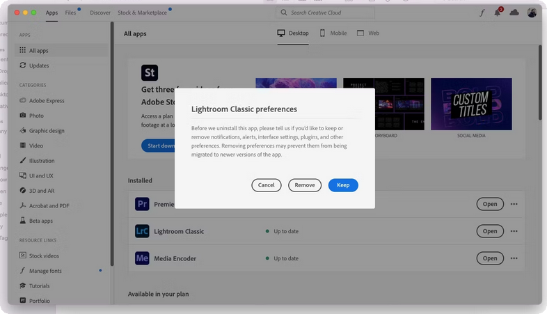Switch to the Mobile tab
This screenshot has width=547, height=314.
tap(333, 33)
